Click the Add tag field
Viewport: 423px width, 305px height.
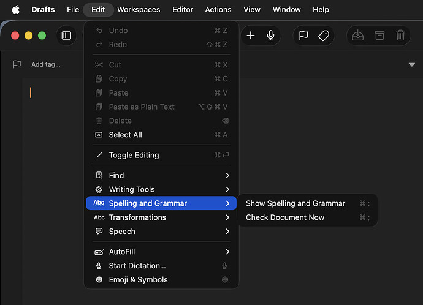click(46, 64)
